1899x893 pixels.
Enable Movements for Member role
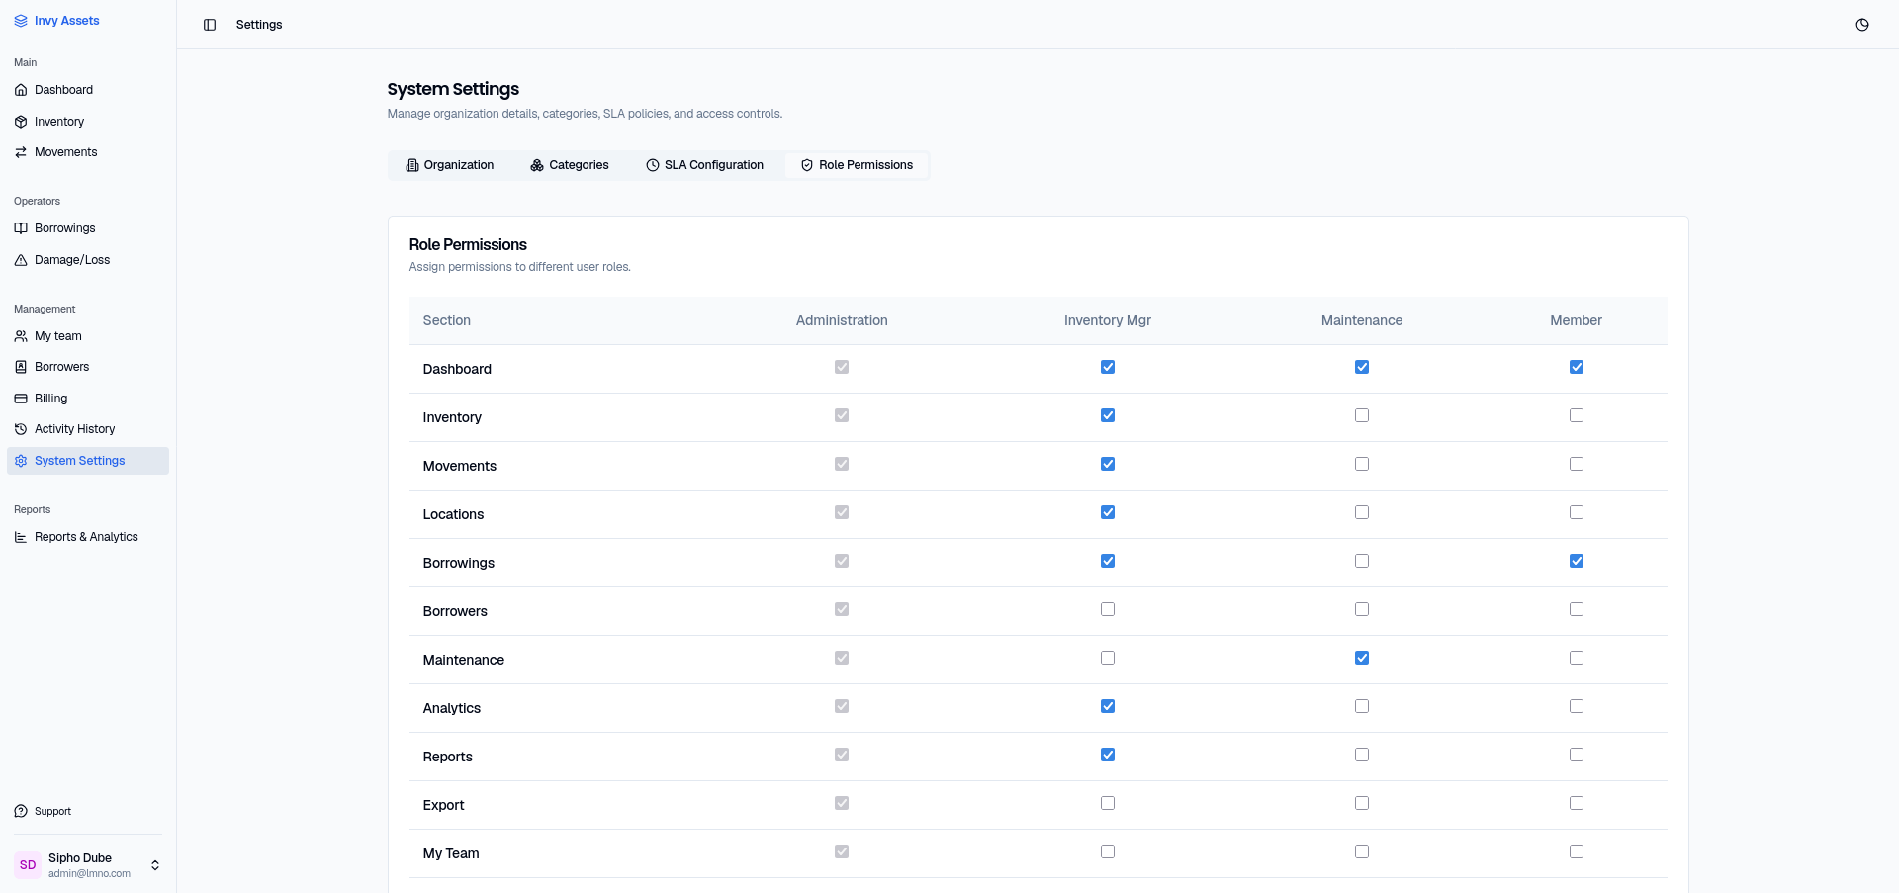pyautogui.click(x=1577, y=464)
